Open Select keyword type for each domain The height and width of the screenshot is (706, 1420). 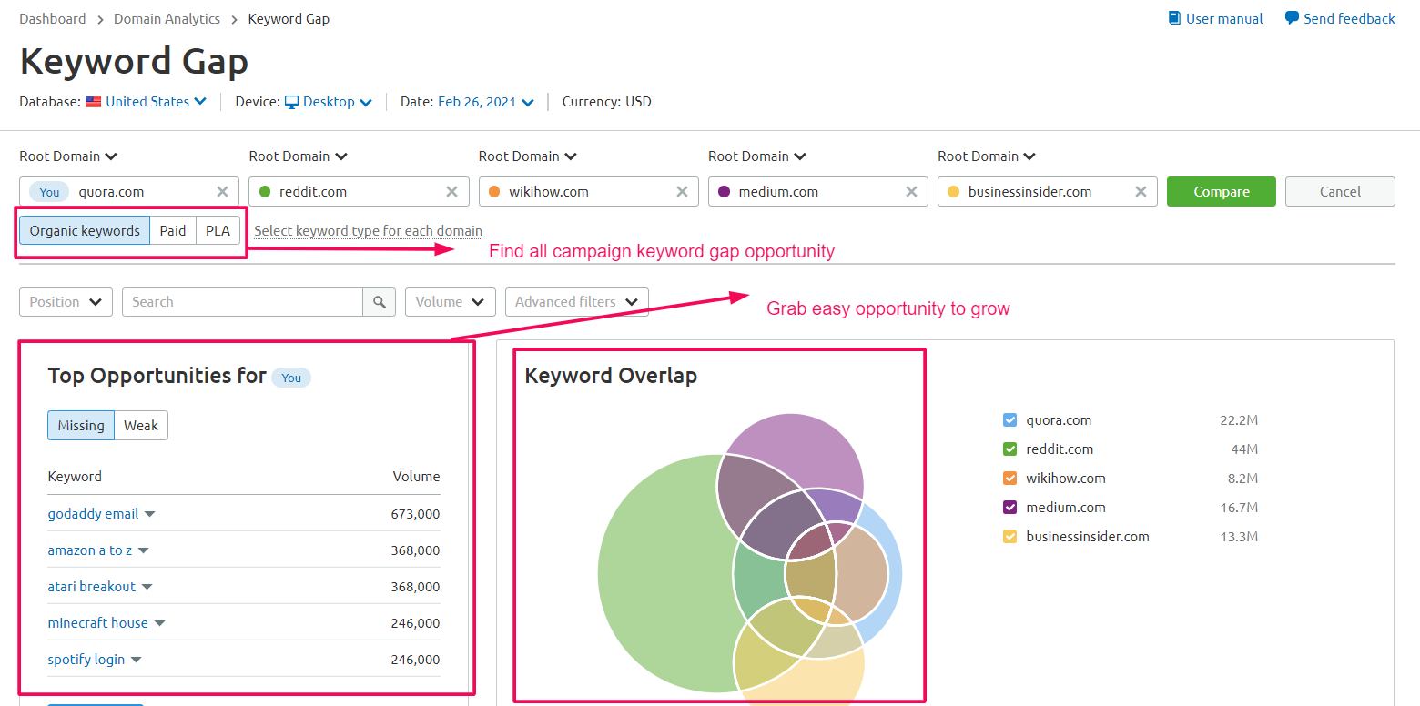coord(368,231)
